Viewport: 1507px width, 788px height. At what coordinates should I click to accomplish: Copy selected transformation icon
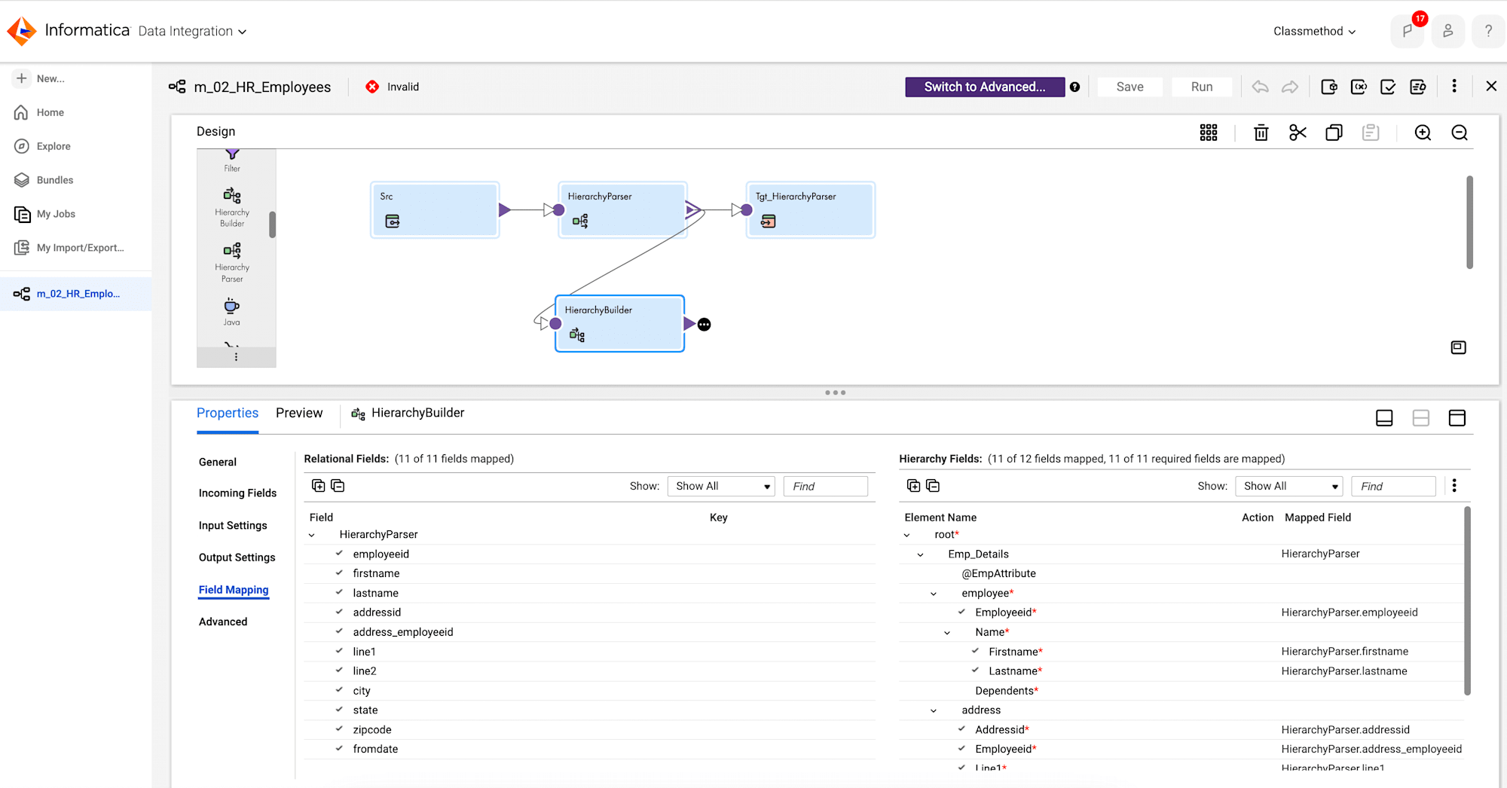1334,133
